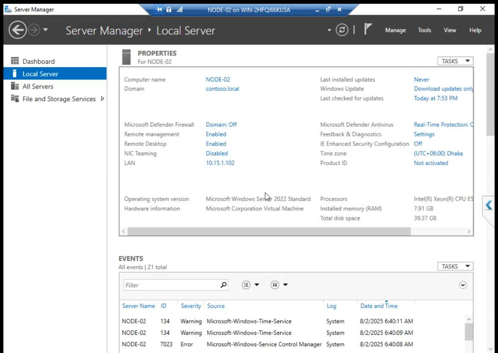Sort events by Severity column

coord(191,306)
